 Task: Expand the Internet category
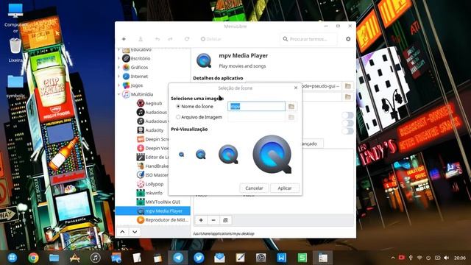119,77
